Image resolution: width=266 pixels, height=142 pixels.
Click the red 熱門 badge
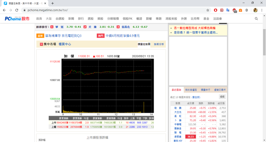100,35
